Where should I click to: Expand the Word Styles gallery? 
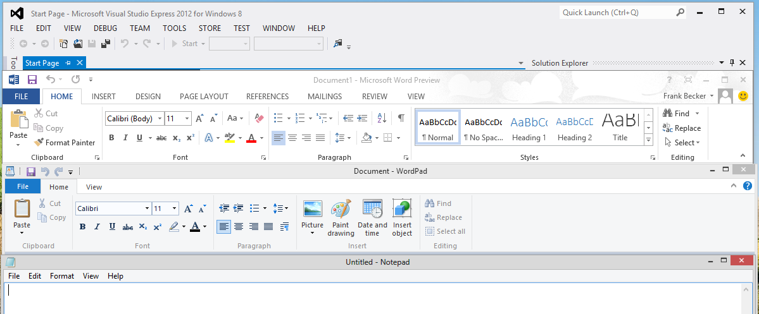click(648, 140)
